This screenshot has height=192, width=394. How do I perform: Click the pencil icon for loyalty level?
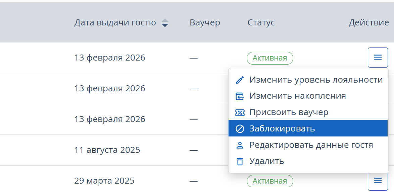[x=240, y=80]
